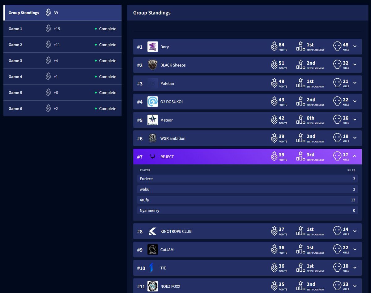
Task: Click the PLAYER column header in roster
Action: point(145,170)
